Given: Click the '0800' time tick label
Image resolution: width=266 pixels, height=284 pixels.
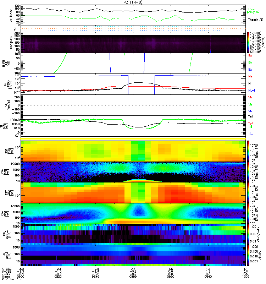Looking at the screenshot, I should click(x=21, y=277).
